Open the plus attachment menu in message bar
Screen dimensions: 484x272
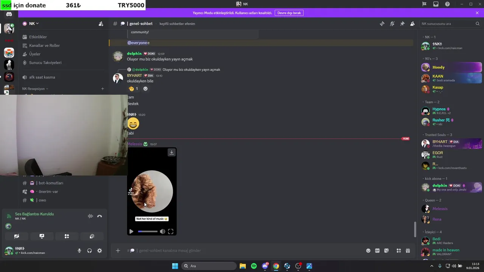click(x=118, y=250)
